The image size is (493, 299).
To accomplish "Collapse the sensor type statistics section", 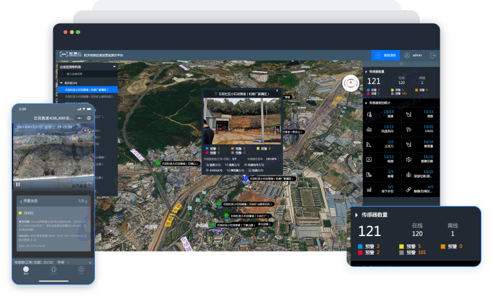I will pyautogui.click(x=366, y=103).
